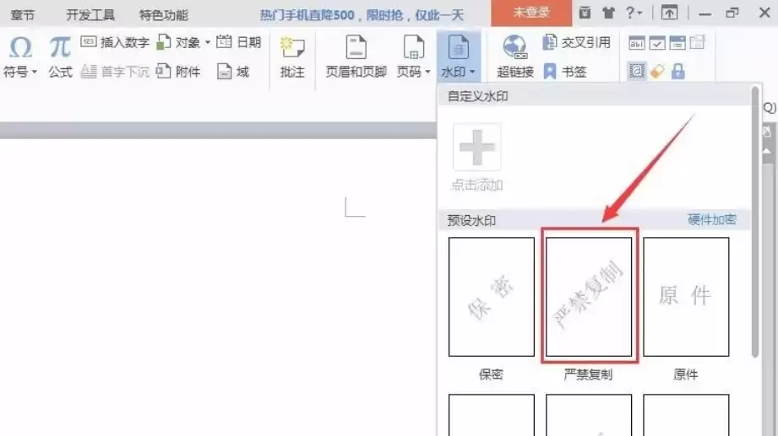Click the watermark panel vertical scrollbar
The image size is (778, 436).
[x=755, y=222]
